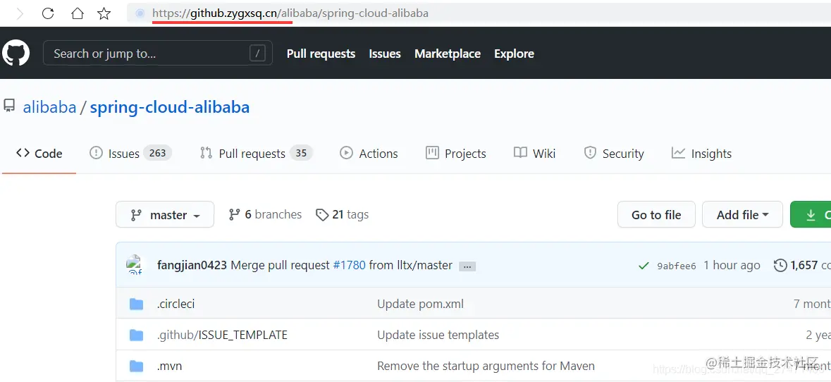This screenshot has width=831, height=382.
Task: Open the Issues tab with 263
Action: (x=130, y=154)
